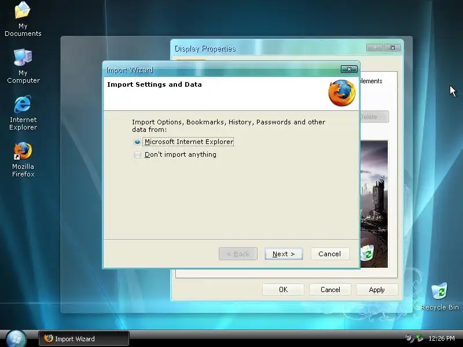Click OK in Display Properties window

point(283,290)
